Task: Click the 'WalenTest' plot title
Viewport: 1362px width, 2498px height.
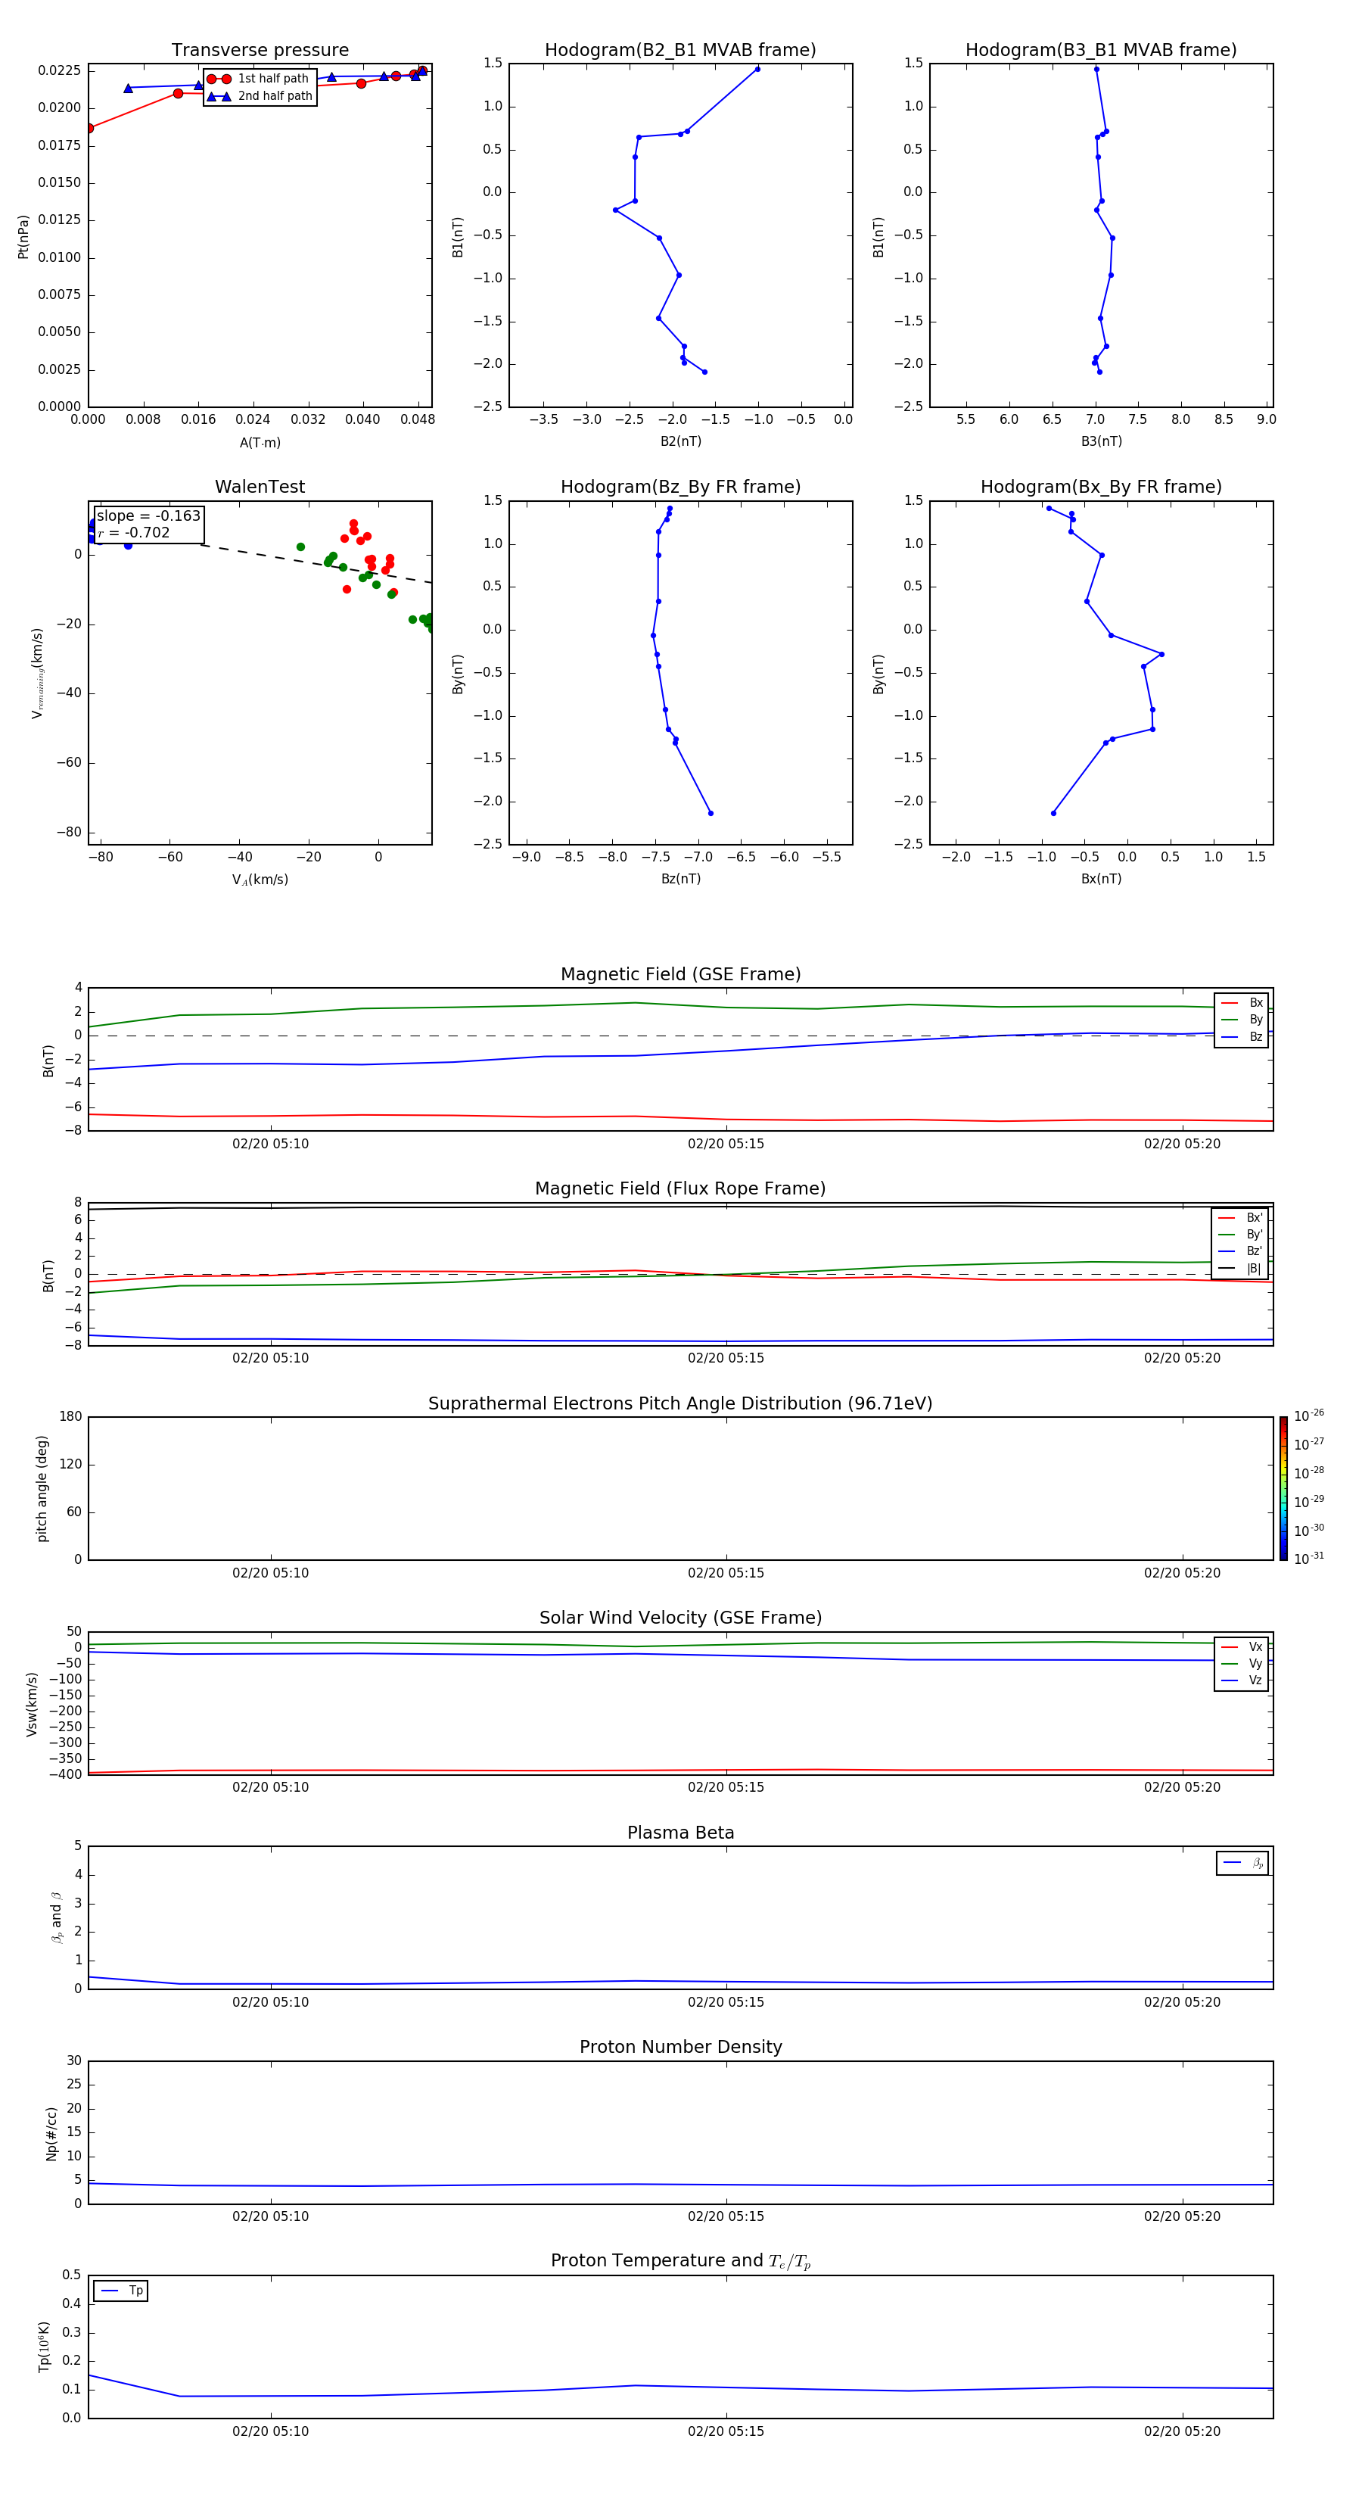Action: coord(260,487)
